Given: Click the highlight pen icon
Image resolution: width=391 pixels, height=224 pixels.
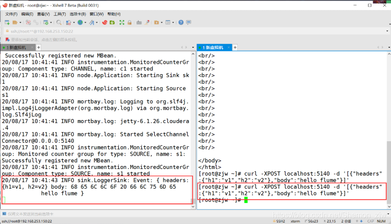Looking at the screenshot, I should (147, 22).
